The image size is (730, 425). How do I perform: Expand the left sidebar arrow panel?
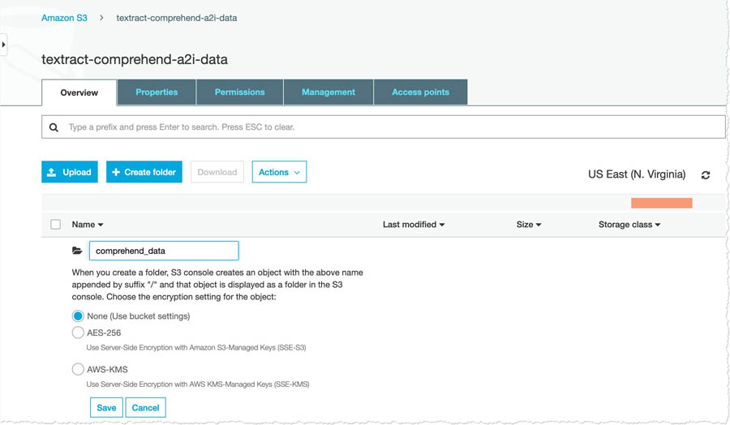[x=4, y=45]
